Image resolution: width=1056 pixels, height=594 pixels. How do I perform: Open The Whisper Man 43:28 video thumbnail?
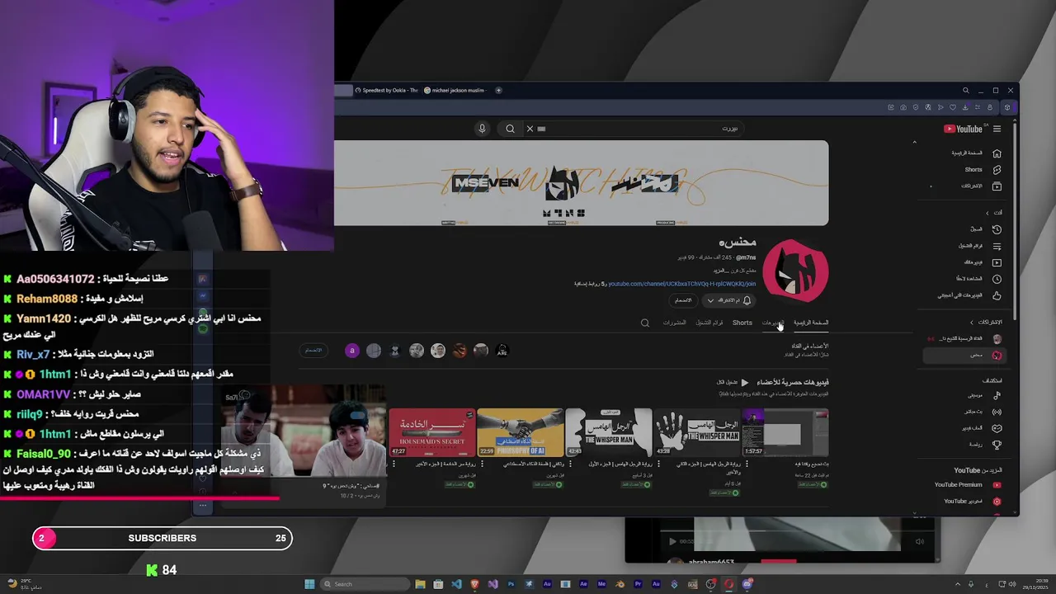click(696, 432)
